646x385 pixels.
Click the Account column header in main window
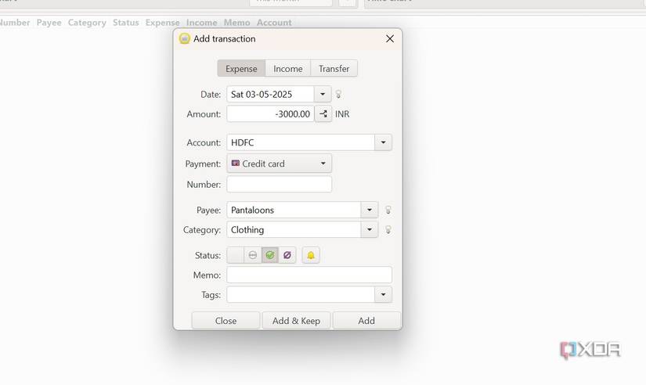[x=274, y=23]
